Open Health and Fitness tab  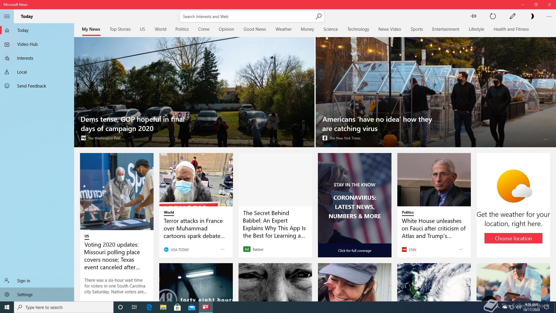pyautogui.click(x=511, y=29)
